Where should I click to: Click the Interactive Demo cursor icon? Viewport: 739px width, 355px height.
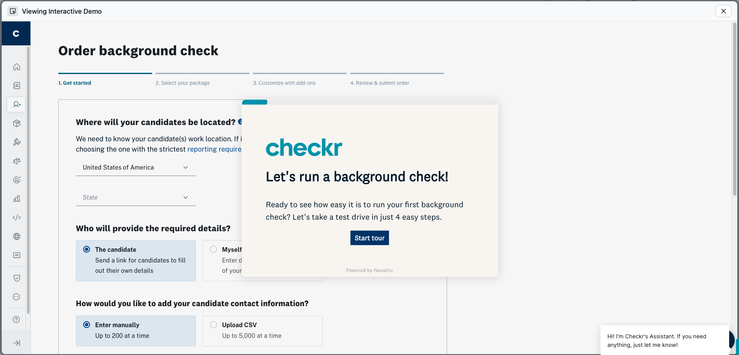tap(13, 11)
